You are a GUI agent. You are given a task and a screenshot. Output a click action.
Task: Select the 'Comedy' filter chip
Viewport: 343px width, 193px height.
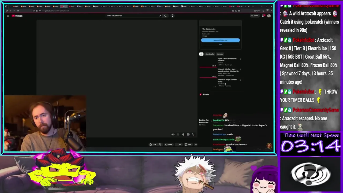pyautogui.click(x=220, y=54)
